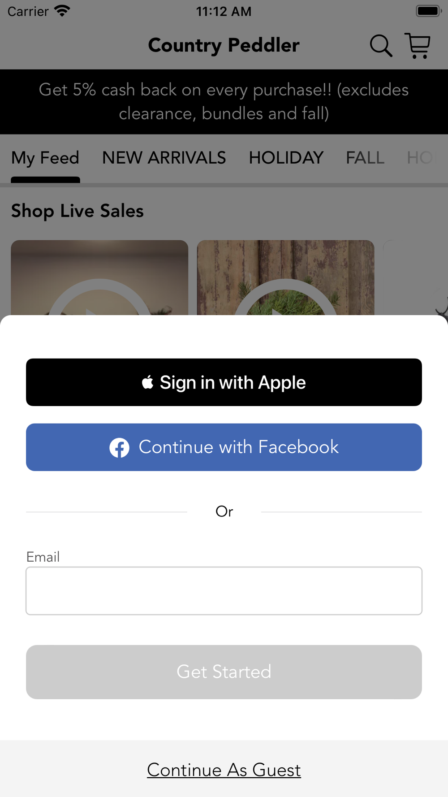Screen dimensions: 448x797
Task: Open the search magnifier icon
Action: [381, 46]
